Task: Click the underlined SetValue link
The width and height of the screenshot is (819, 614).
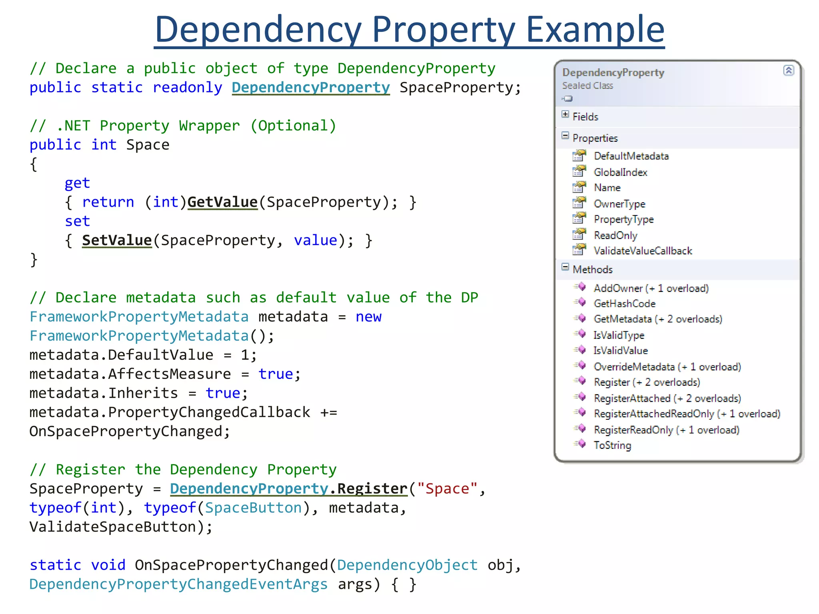Action: [117, 241]
